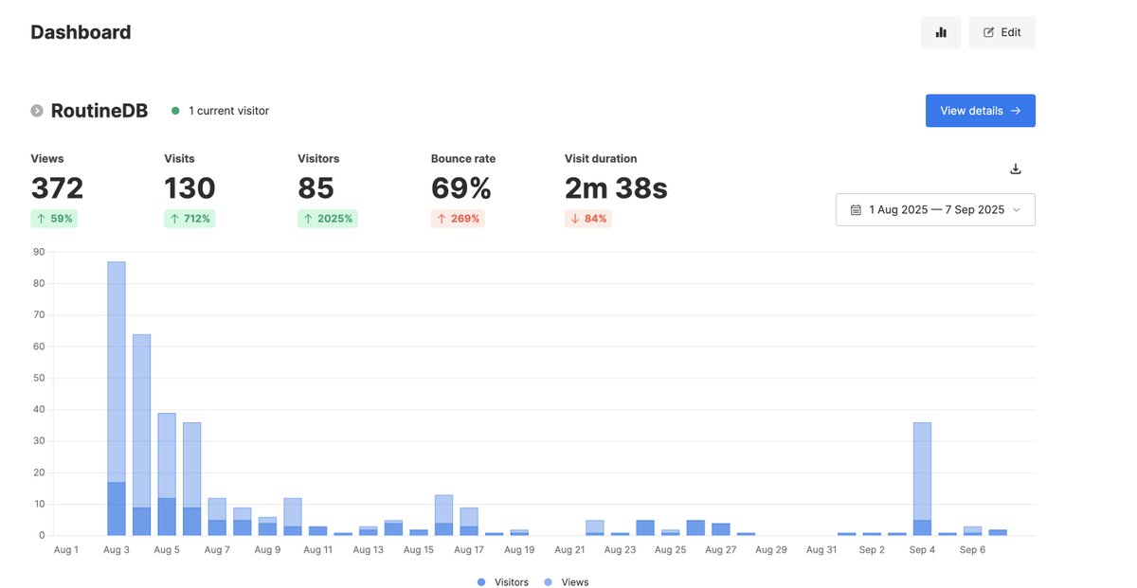Screen dimensions: 1137x588
Task: Select the Views metric tab
Action: (x=56, y=187)
